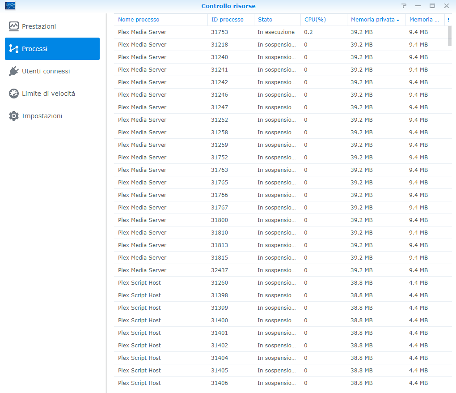The width and height of the screenshot is (456, 393).
Task: Open the column options three-dot menu
Action: tap(448, 20)
